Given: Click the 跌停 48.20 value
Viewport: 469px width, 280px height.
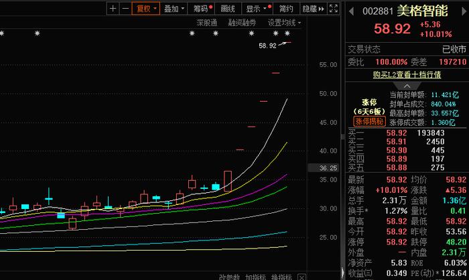Looking at the screenshot, I should pyautogui.click(x=456, y=242).
